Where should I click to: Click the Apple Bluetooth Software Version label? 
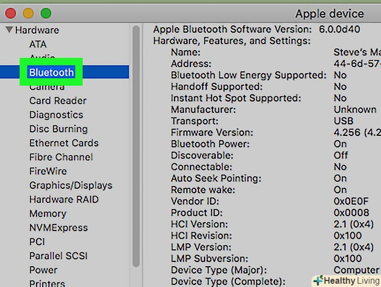coord(232,29)
